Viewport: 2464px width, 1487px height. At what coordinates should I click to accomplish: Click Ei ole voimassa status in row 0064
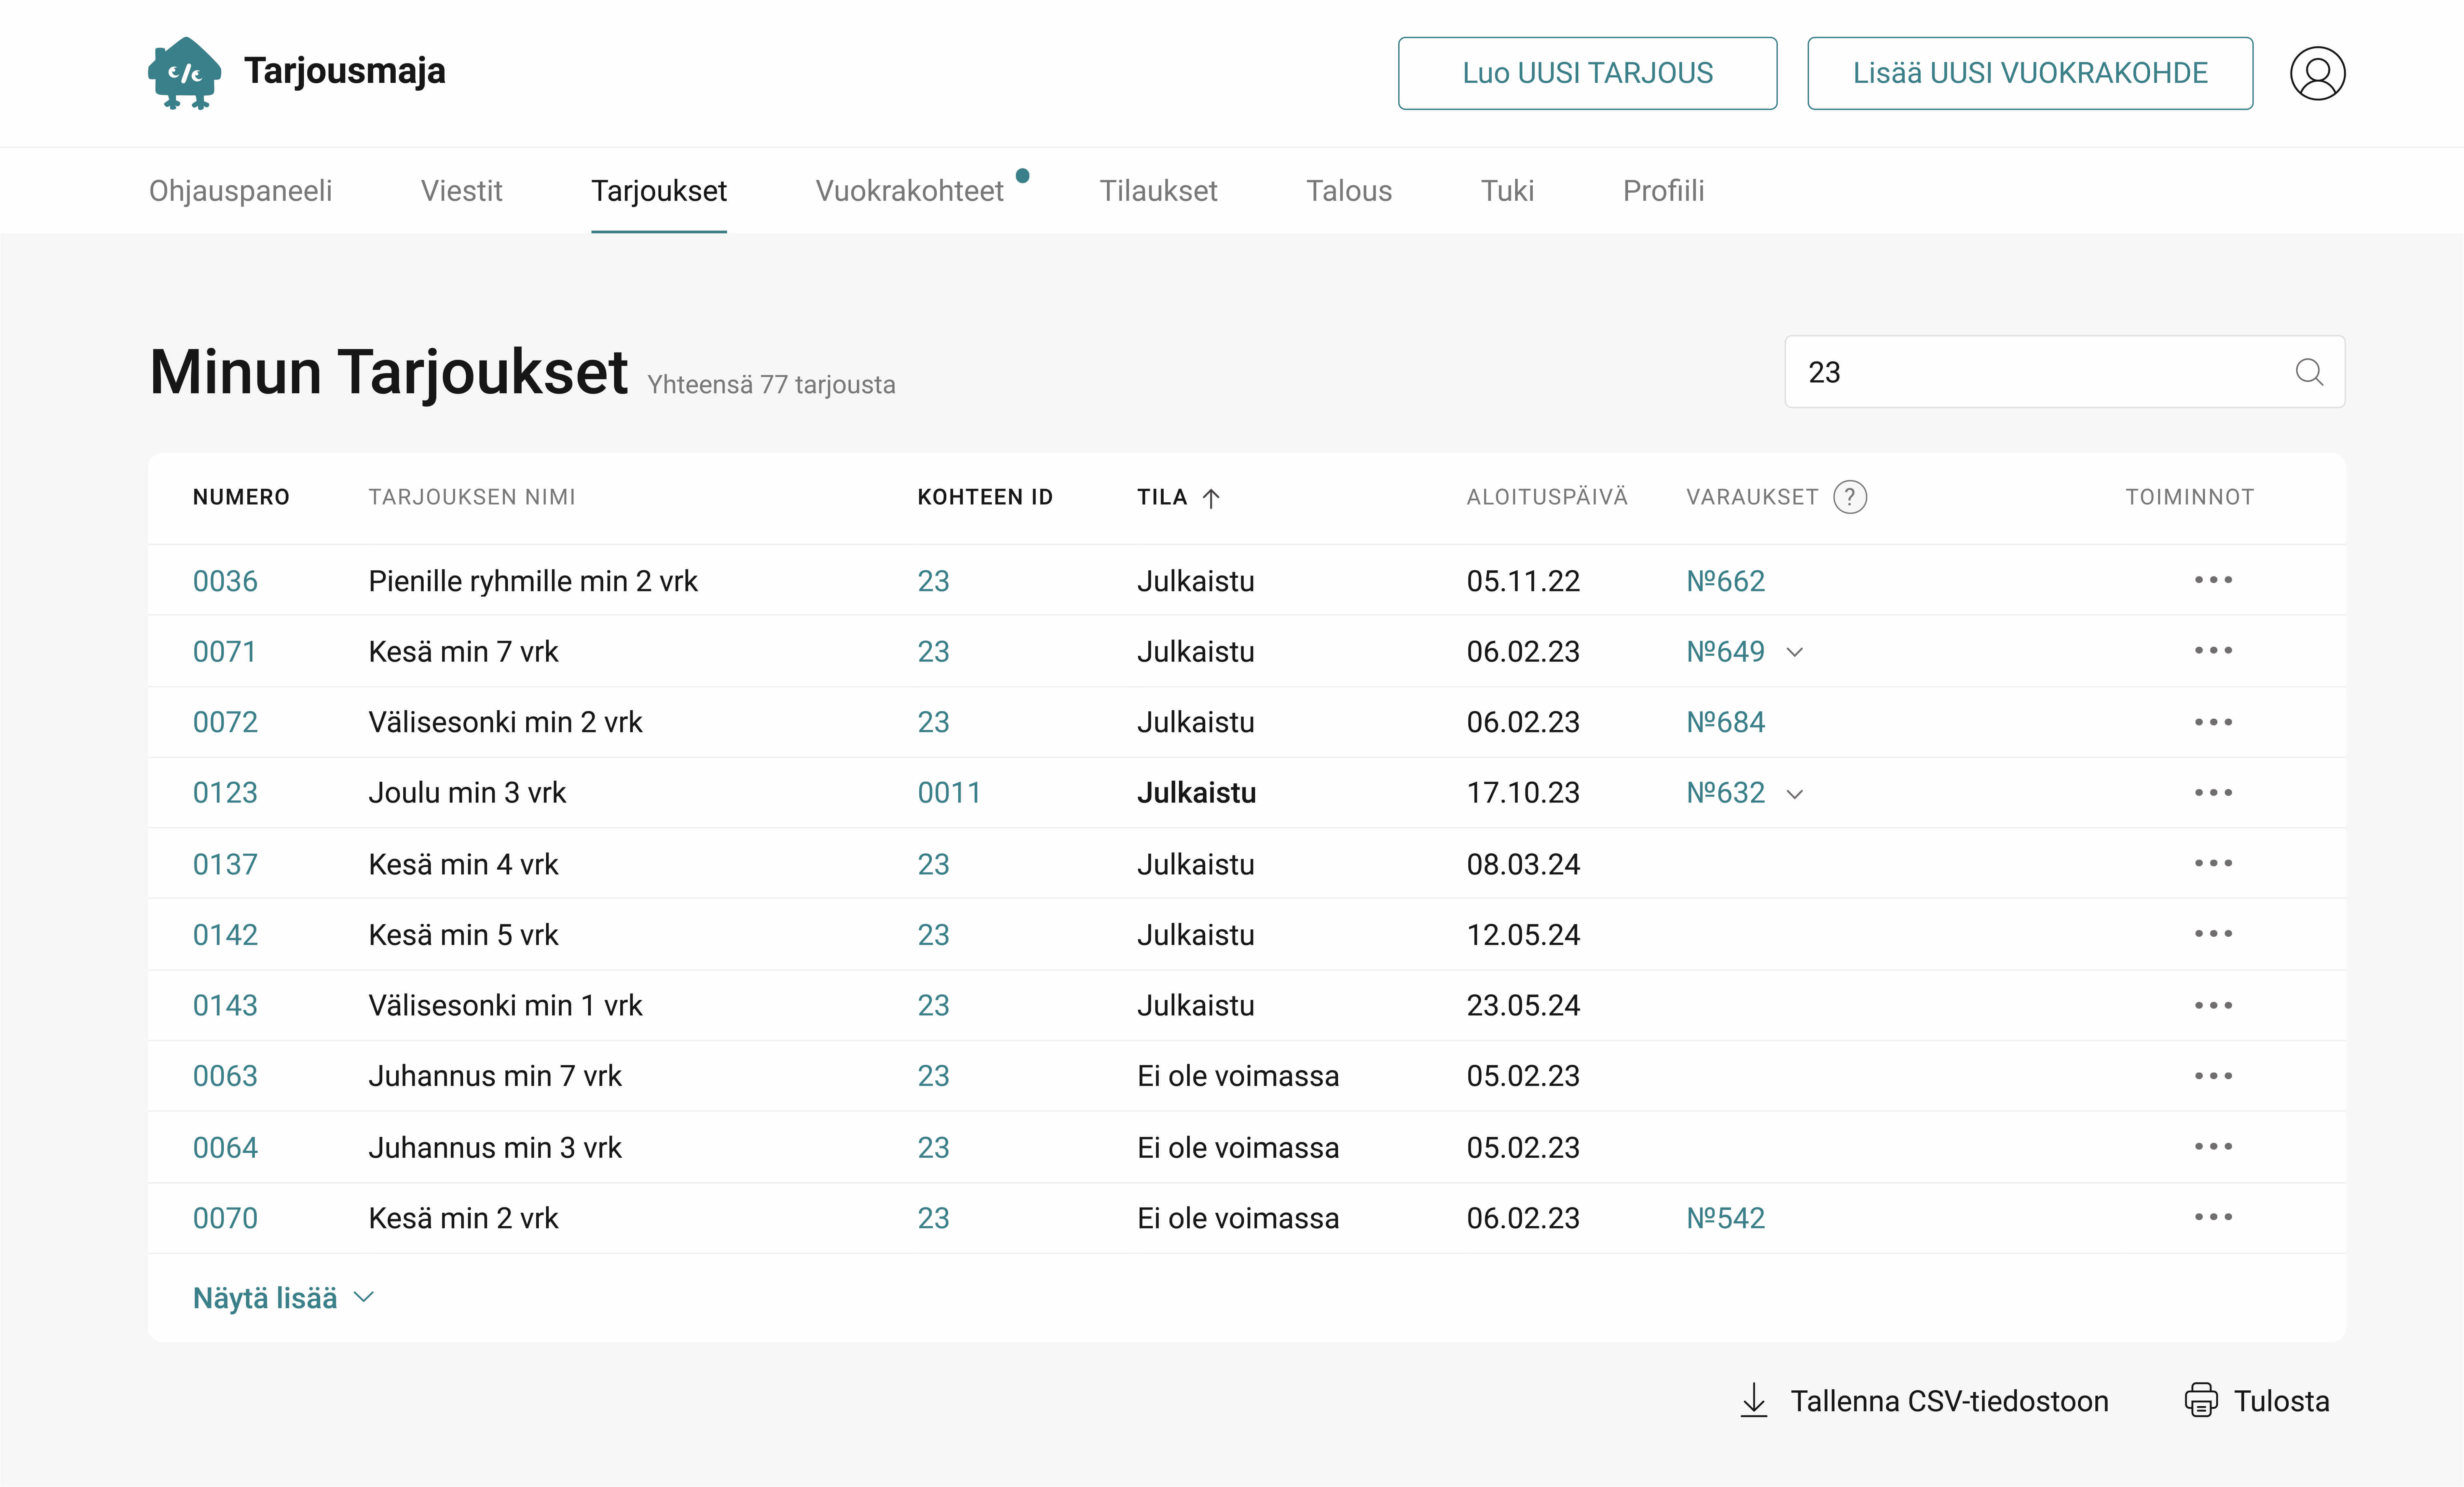click(x=1238, y=1148)
